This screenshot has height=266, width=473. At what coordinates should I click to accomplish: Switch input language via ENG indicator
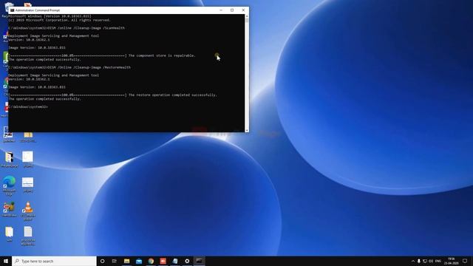click(x=438, y=261)
